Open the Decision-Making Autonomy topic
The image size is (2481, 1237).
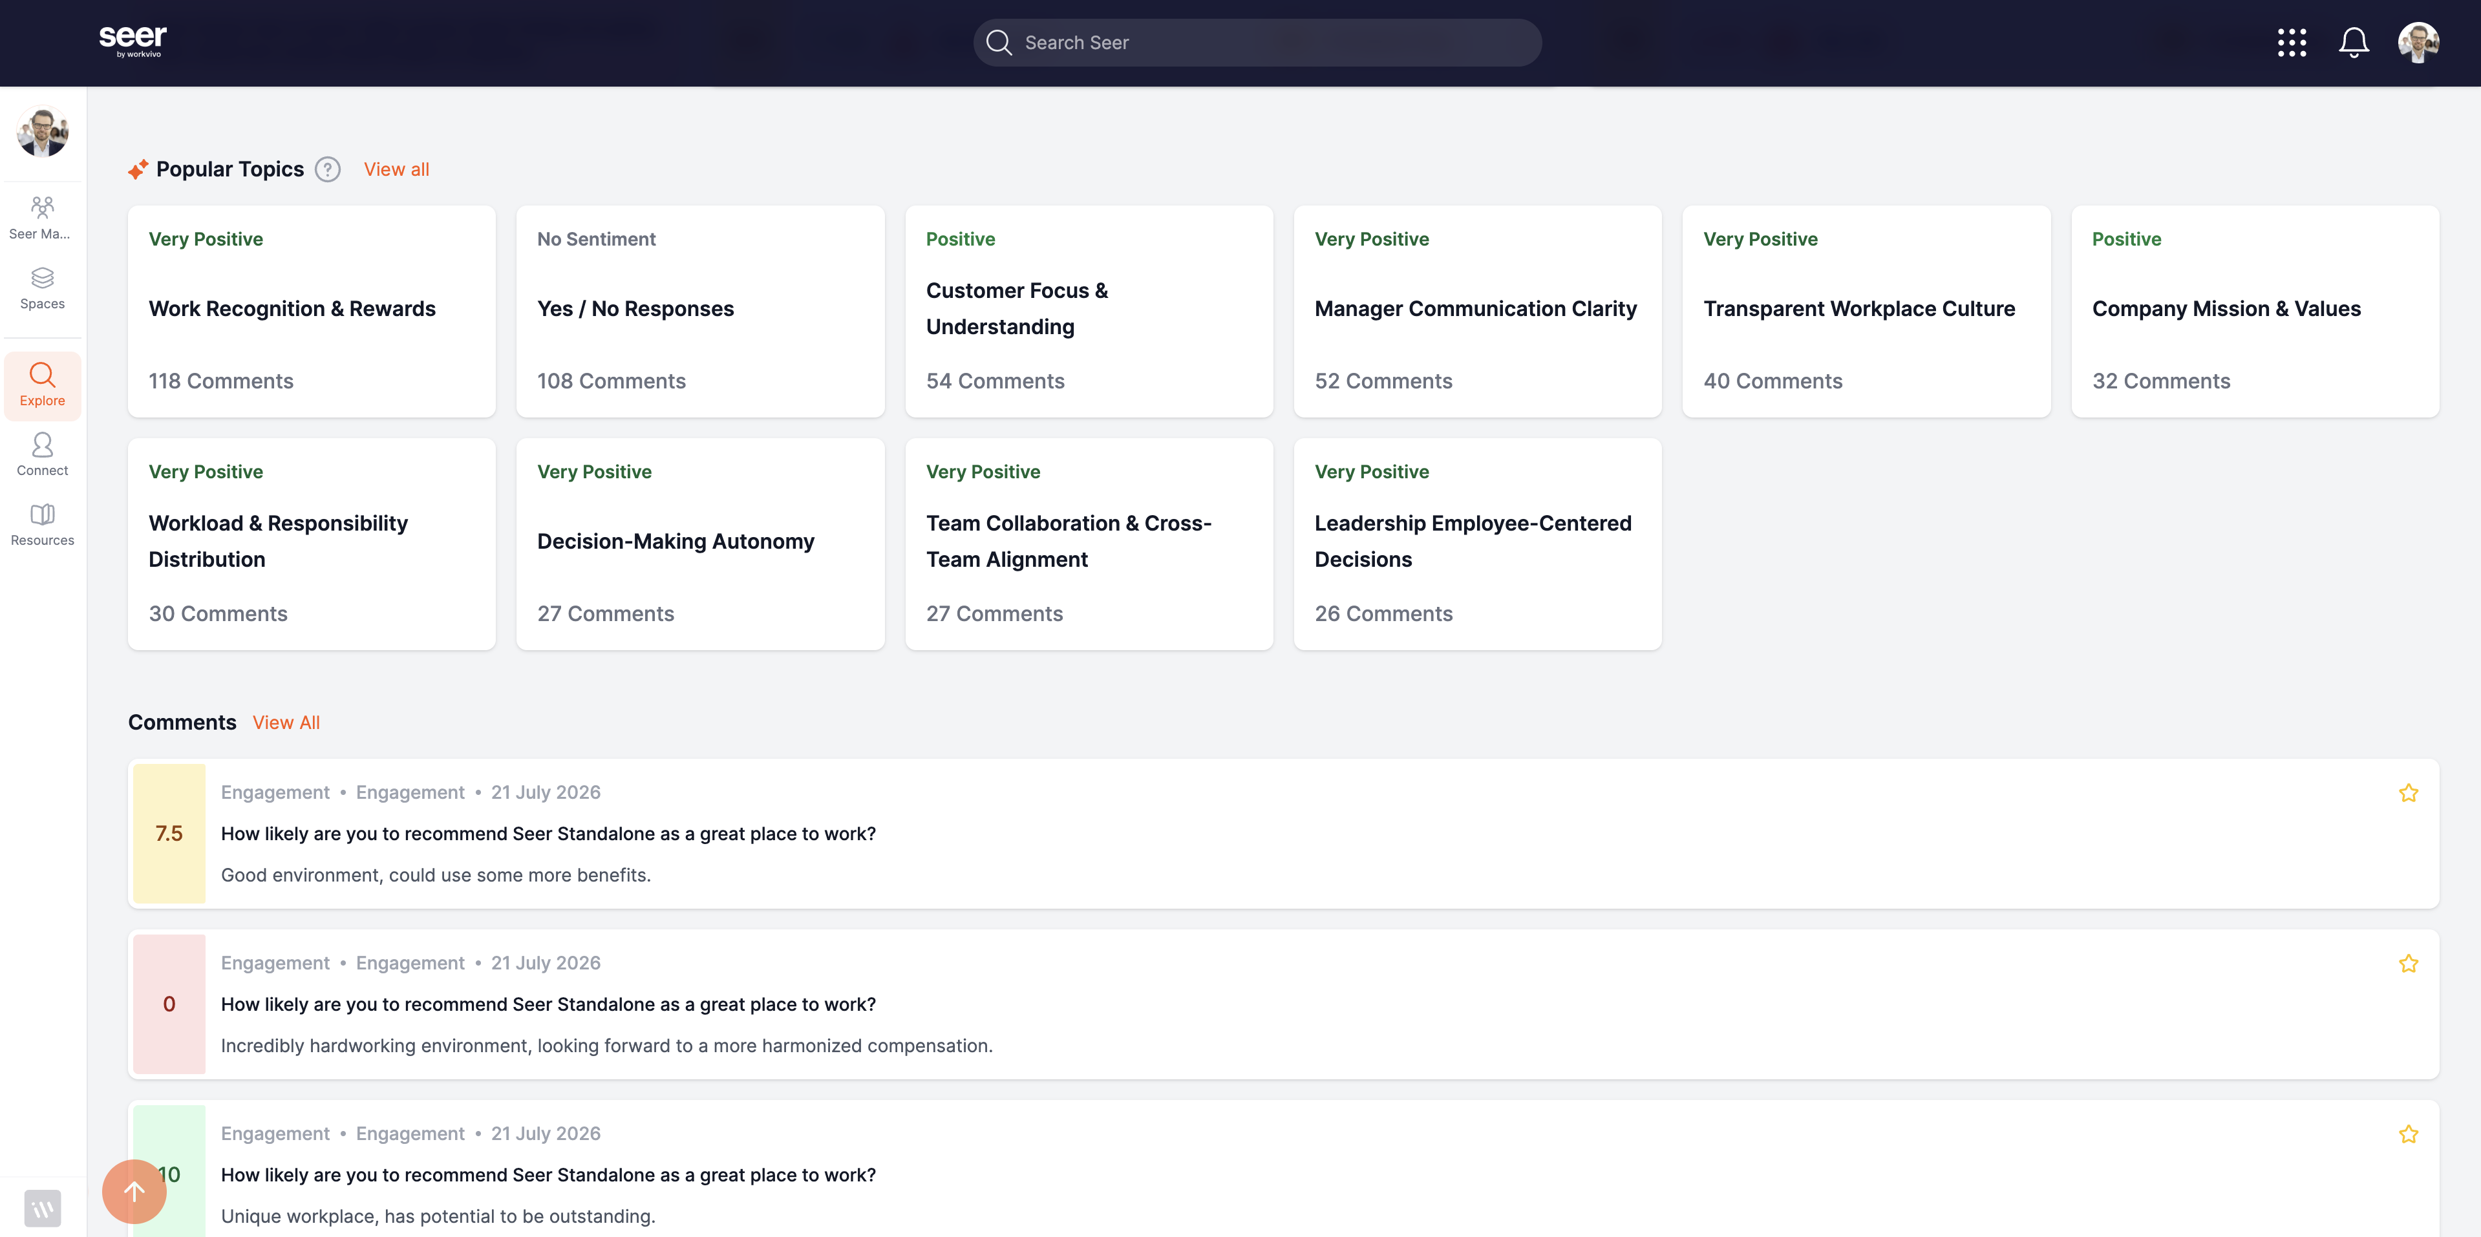700,544
